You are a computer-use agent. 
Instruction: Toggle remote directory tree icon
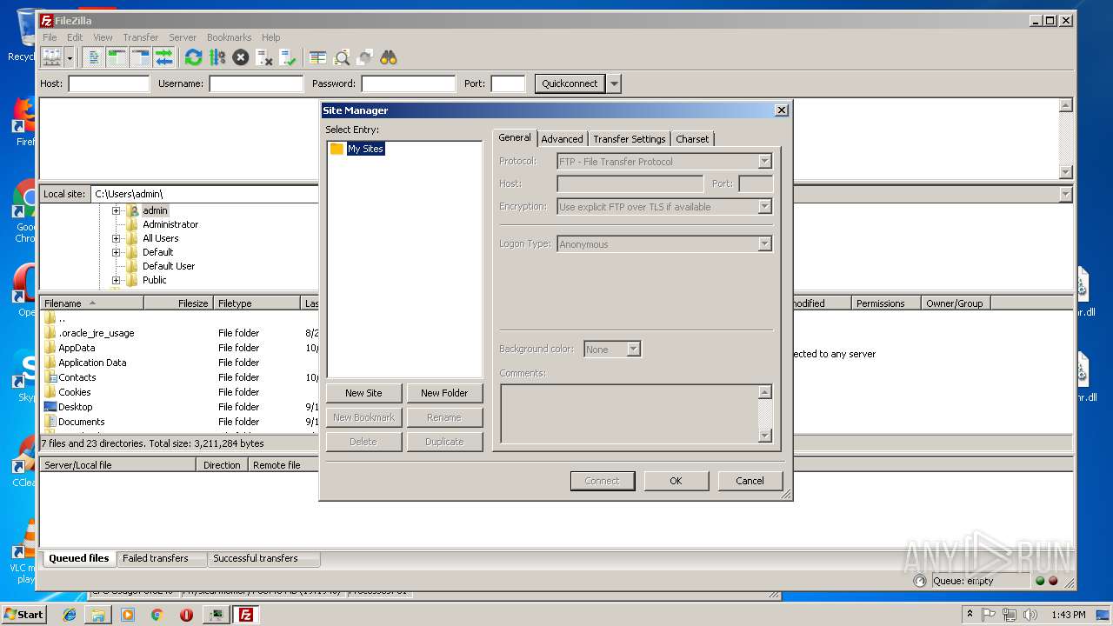tap(140, 57)
